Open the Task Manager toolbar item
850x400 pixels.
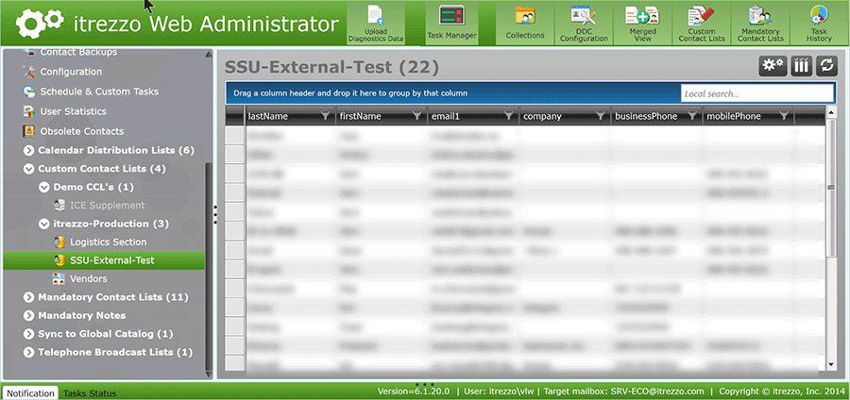451,24
